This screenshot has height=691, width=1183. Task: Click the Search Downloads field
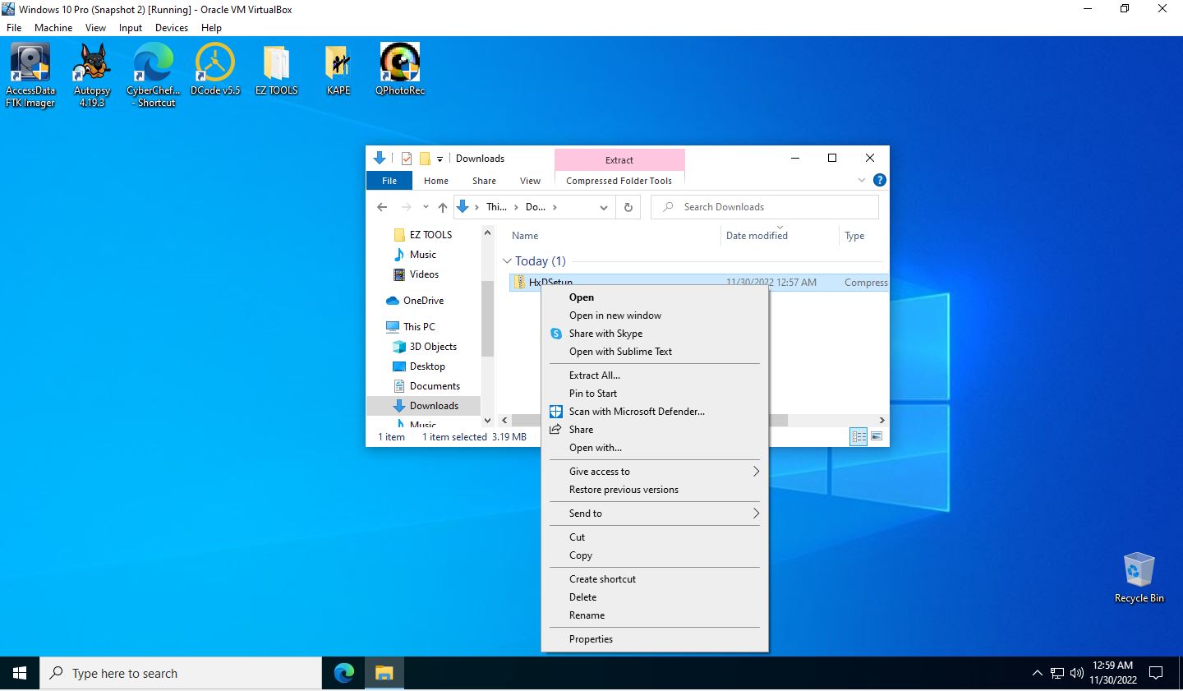click(765, 207)
